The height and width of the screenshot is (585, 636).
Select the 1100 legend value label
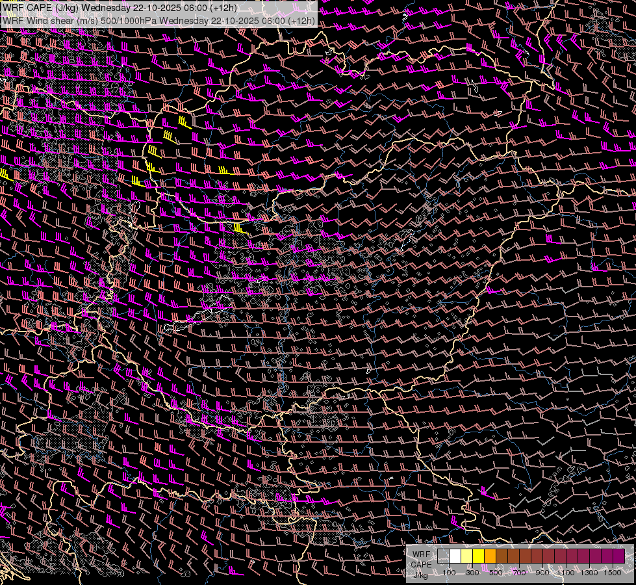pyautogui.click(x=566, y=573)
